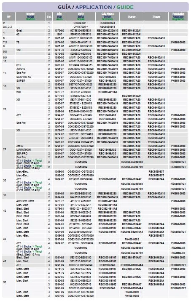Click the Jet 20 model cell
The height and width of the screenshot is (301, 191).
(x=31, y=146)
